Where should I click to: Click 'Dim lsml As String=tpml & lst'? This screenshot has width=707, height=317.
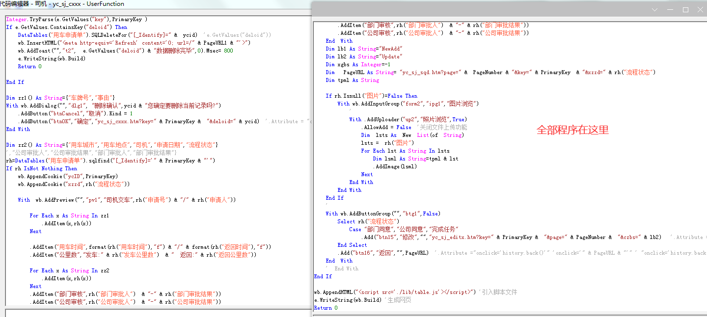(416, 158)
